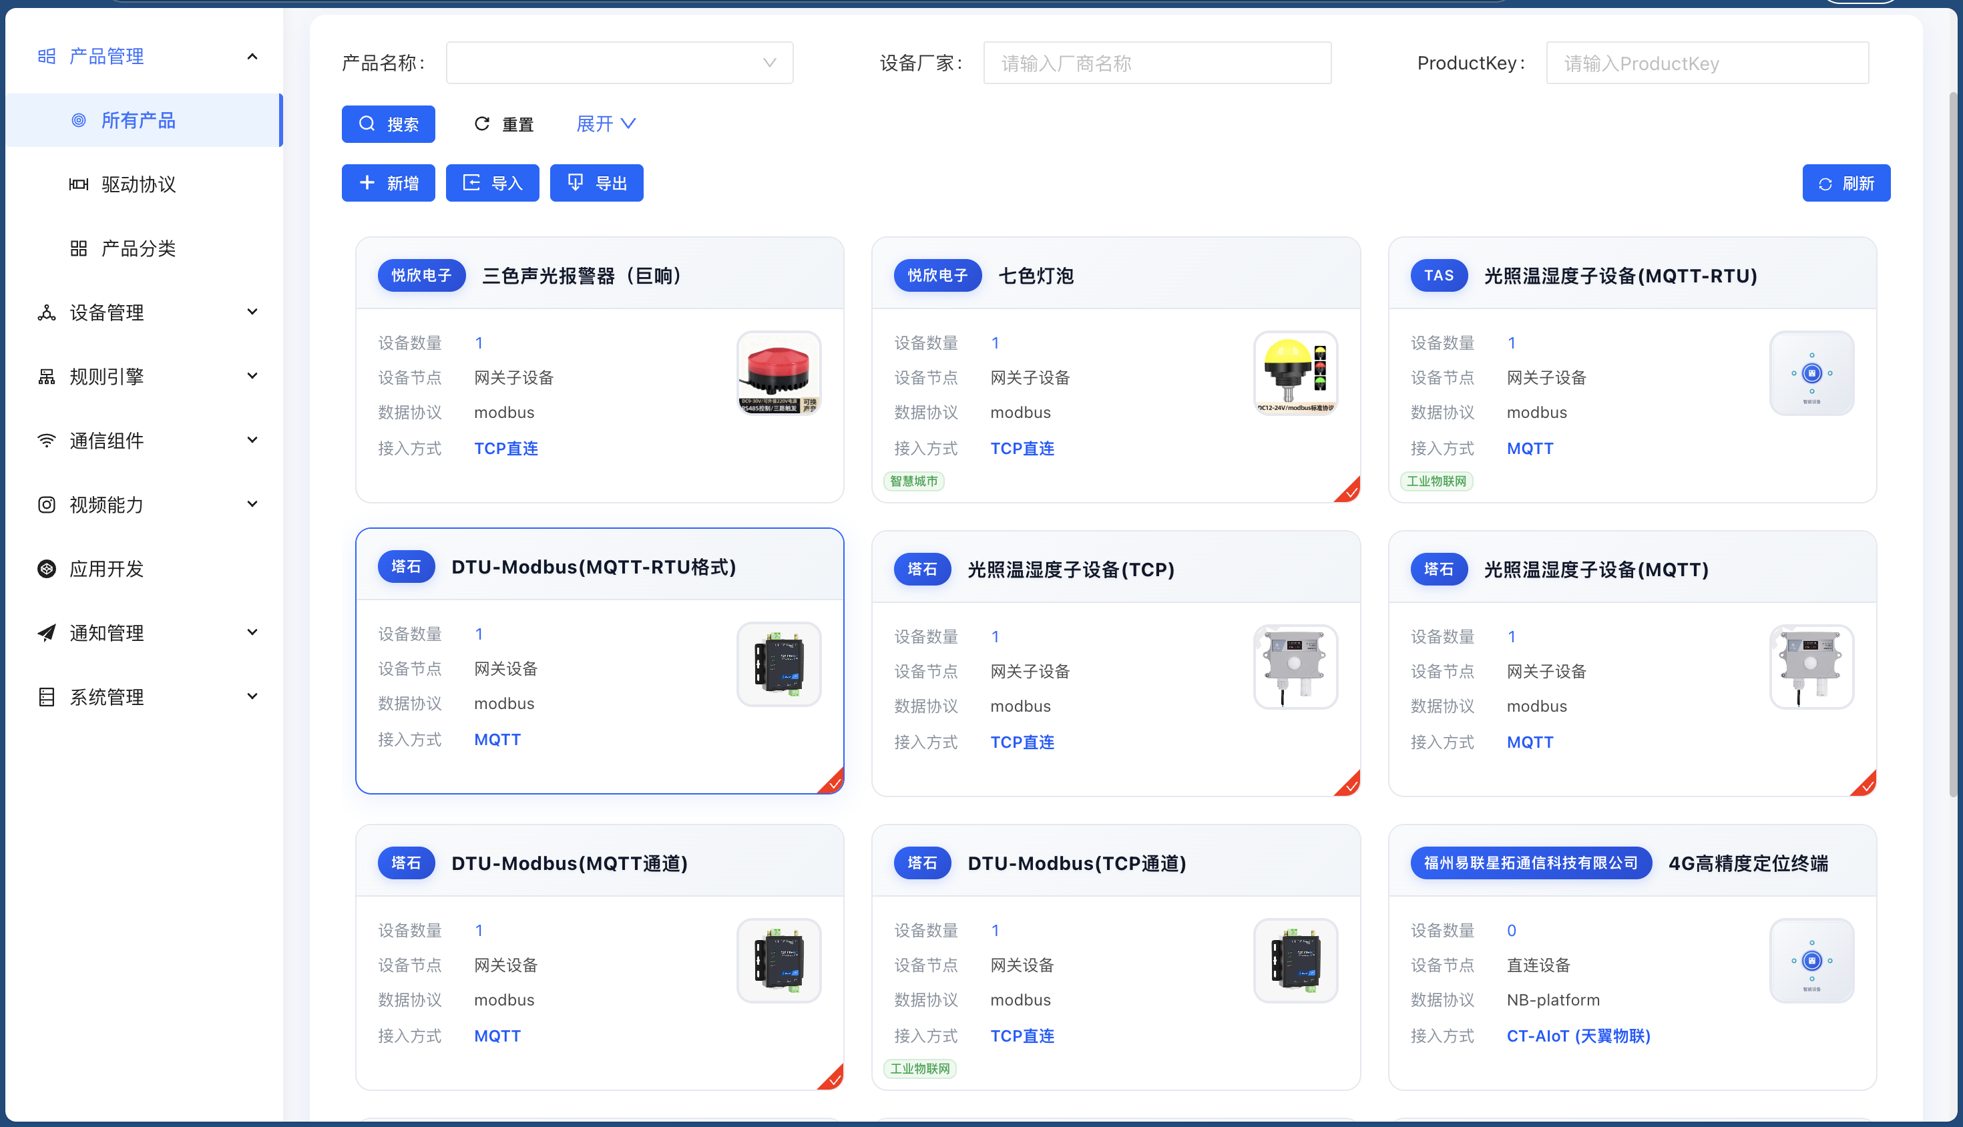
Task: Select 所有产品 in the sidebar menu
Action: click(140, 120)
